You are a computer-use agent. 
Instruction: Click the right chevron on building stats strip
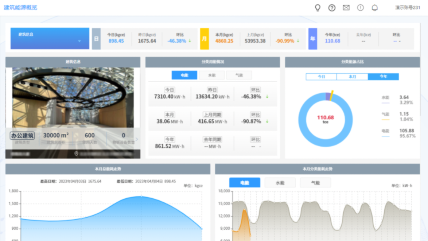137,139
